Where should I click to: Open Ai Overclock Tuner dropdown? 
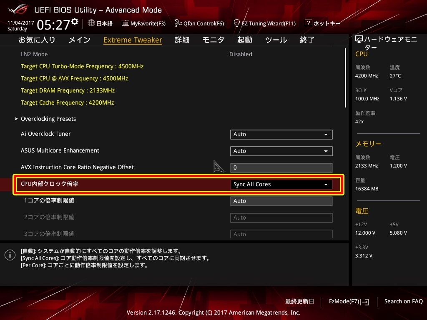coord(281,135)
